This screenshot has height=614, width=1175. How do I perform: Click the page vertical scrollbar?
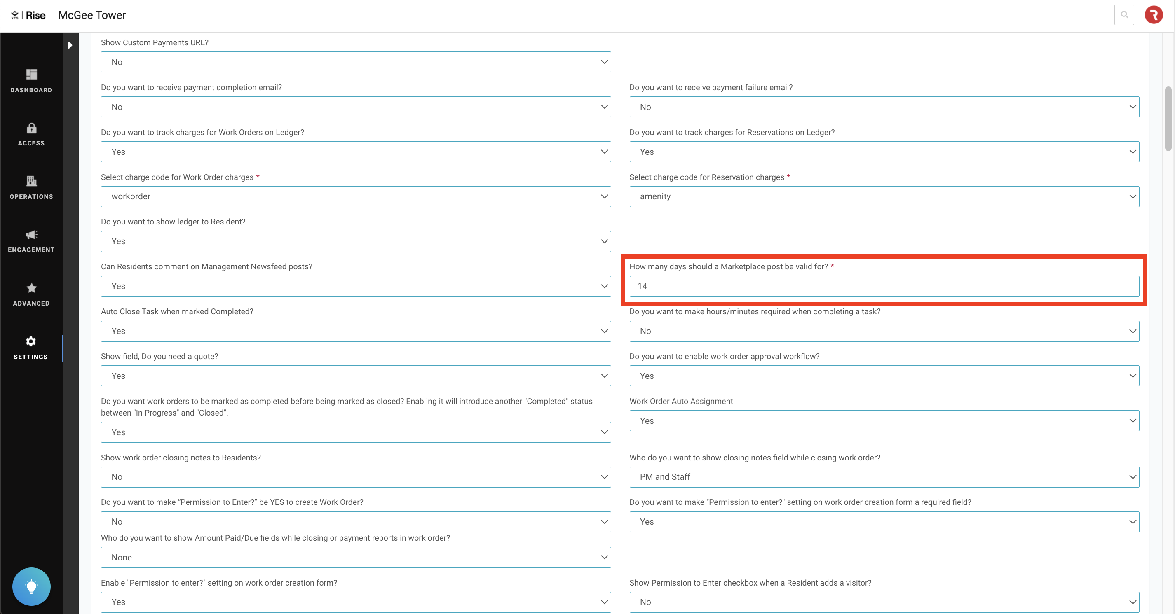(1168, 119)
